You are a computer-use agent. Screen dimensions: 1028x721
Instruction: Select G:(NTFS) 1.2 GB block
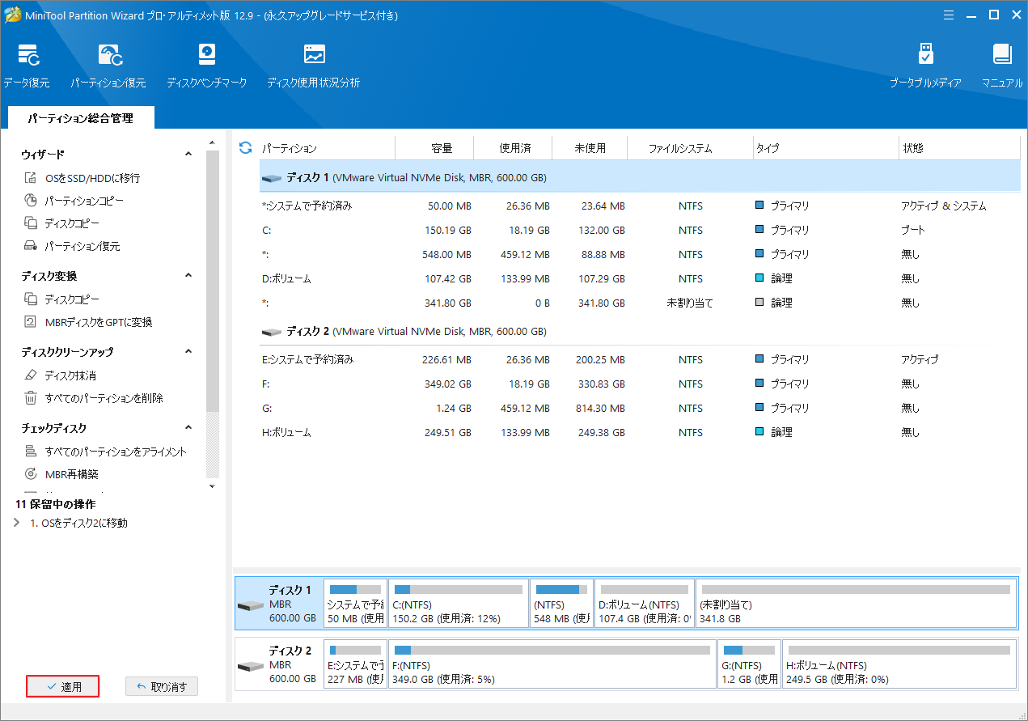(x=750, y=664)
